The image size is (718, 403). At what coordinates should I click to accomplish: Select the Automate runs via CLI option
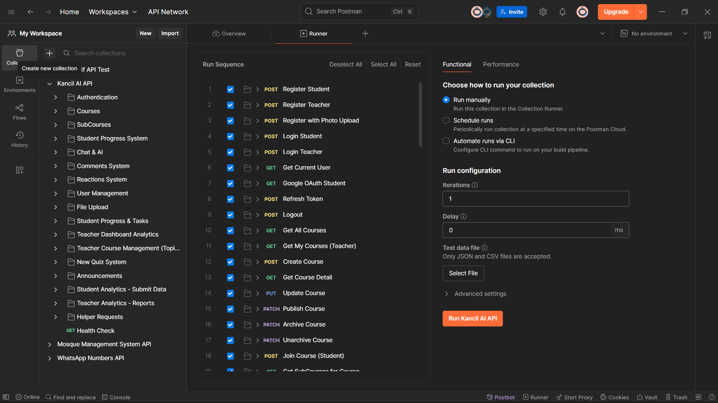446,141
